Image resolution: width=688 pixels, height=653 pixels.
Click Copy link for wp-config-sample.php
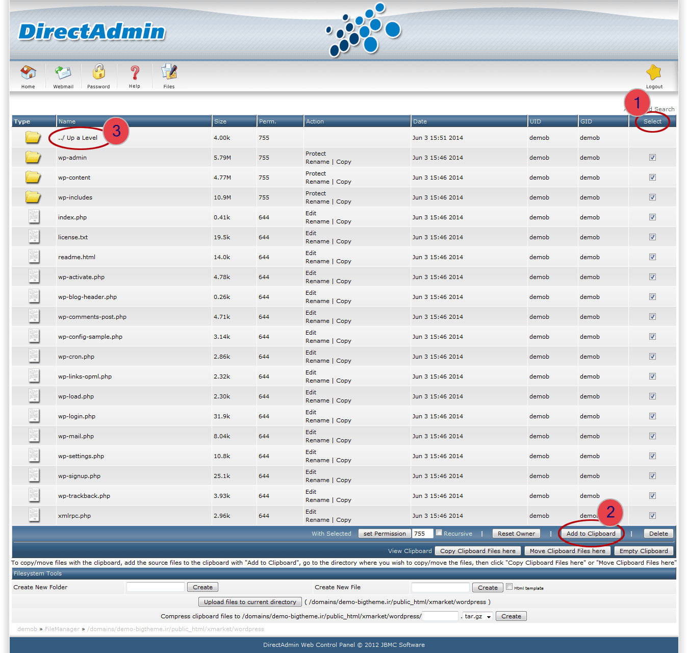pos(343,341)
